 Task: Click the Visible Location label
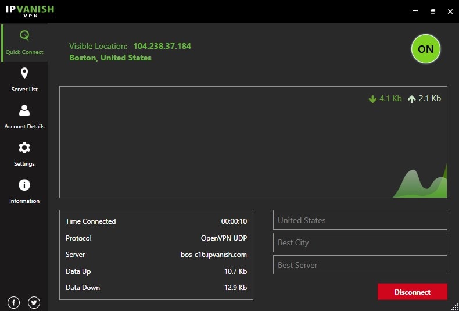click(98, 46)
